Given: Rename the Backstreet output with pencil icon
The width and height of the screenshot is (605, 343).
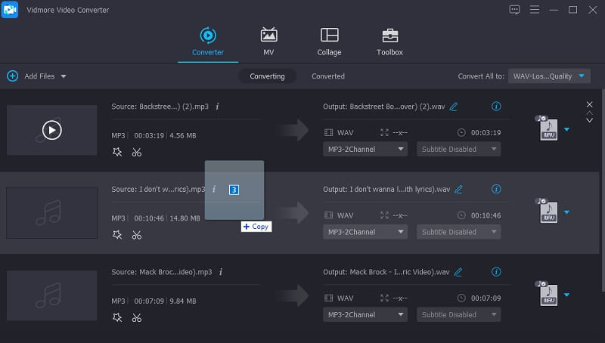Looking at the screenshot, I should [454, 107].
